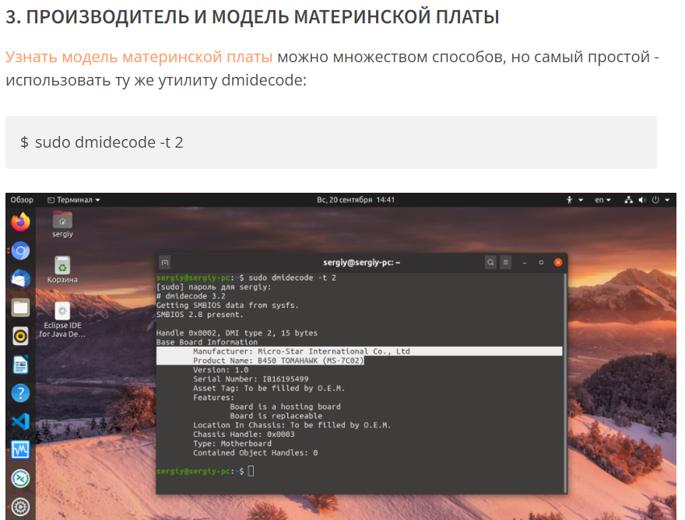
Task: Select the Eclipse IDE desktop icon
Action: coord(62,319)
